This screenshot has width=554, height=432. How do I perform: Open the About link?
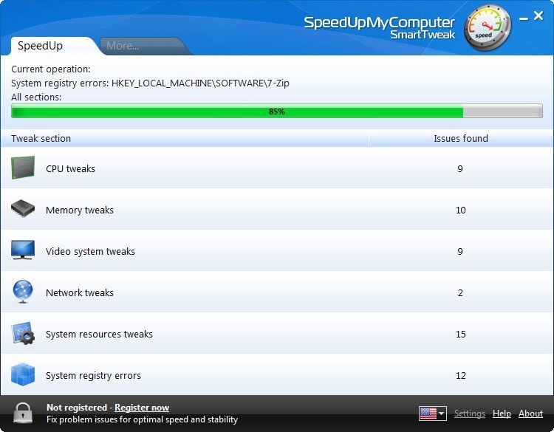(530, 414)
